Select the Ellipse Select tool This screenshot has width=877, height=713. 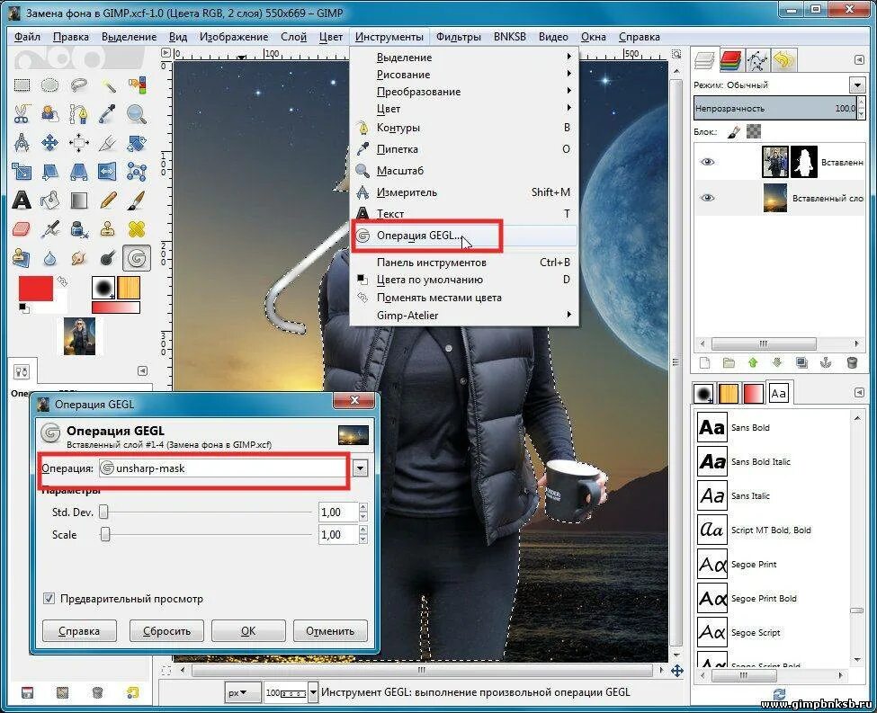pos(50,85)
